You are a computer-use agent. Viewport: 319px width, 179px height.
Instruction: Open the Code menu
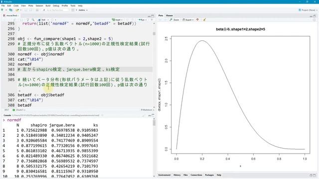pyautogui.click(x=16, y=5)
